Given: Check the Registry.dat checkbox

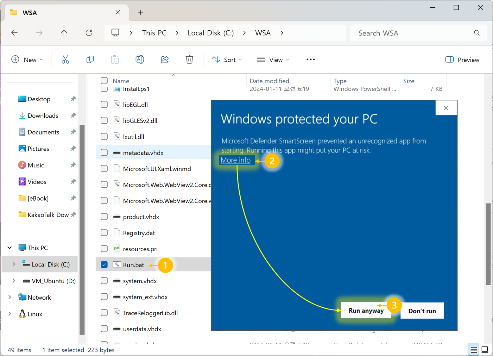Looking at the screenshot, I should point(104,233).
